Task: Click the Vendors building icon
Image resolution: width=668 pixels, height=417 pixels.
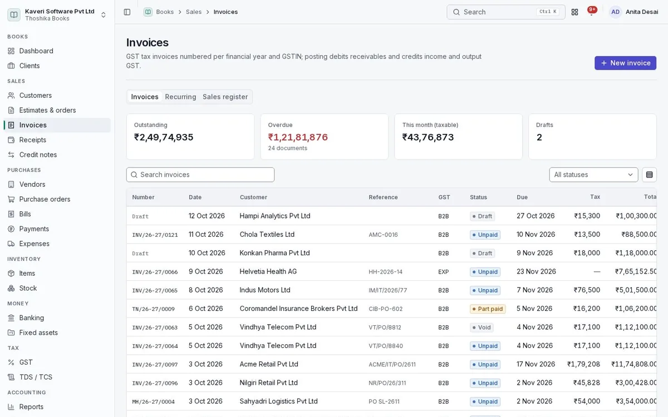Action: (11, 185)
